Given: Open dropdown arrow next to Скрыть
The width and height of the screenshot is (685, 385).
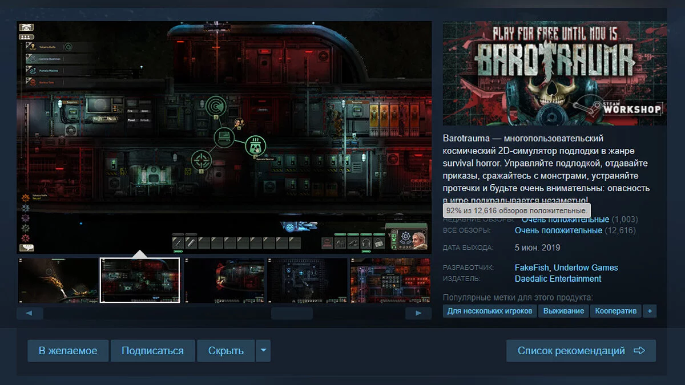Looking at the screenshot, I should click(263, 351).
